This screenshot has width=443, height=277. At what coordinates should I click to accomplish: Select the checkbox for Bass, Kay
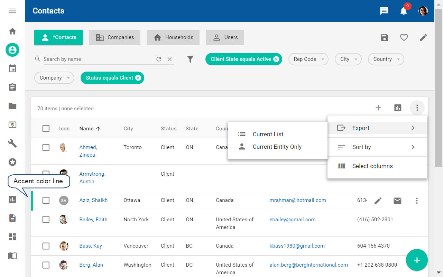tap(46, 246)
